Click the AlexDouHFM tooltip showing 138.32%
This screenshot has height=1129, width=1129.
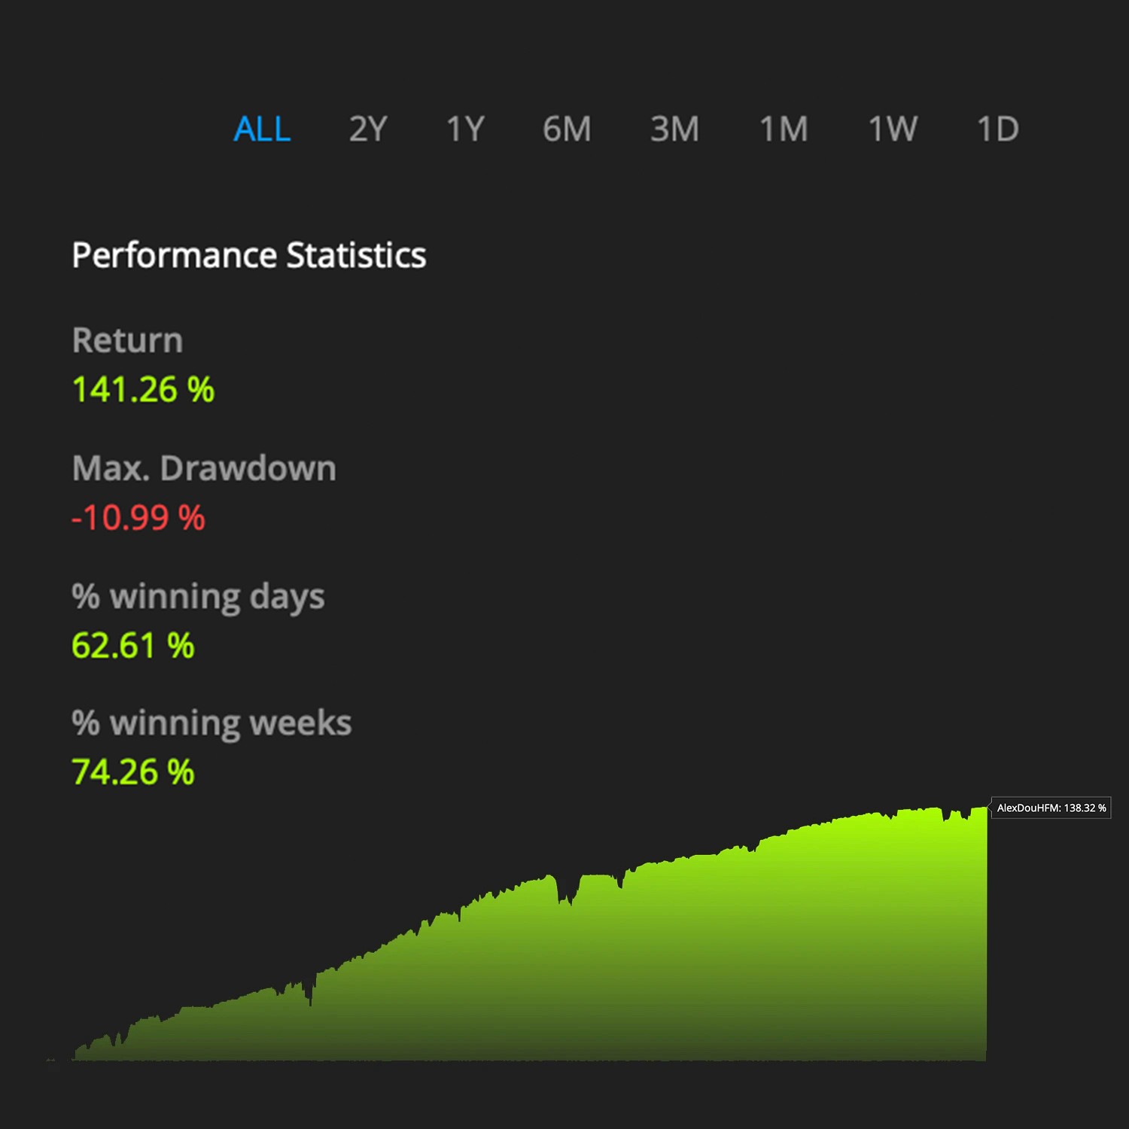pos(1050,808)
